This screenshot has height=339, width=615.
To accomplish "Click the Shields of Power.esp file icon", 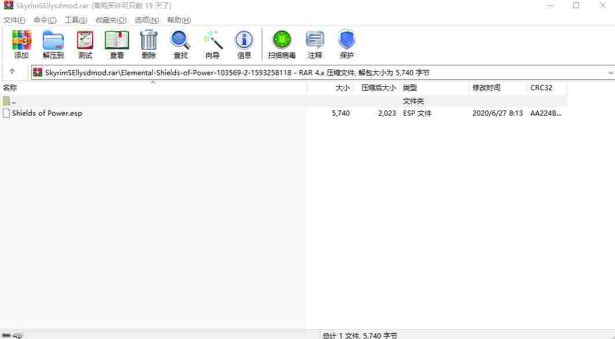I will pyautogui.click(x=6, y=113).
